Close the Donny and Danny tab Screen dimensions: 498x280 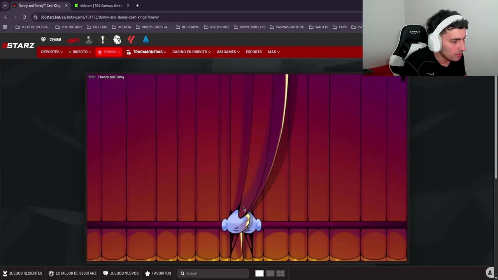coord(66,5)
